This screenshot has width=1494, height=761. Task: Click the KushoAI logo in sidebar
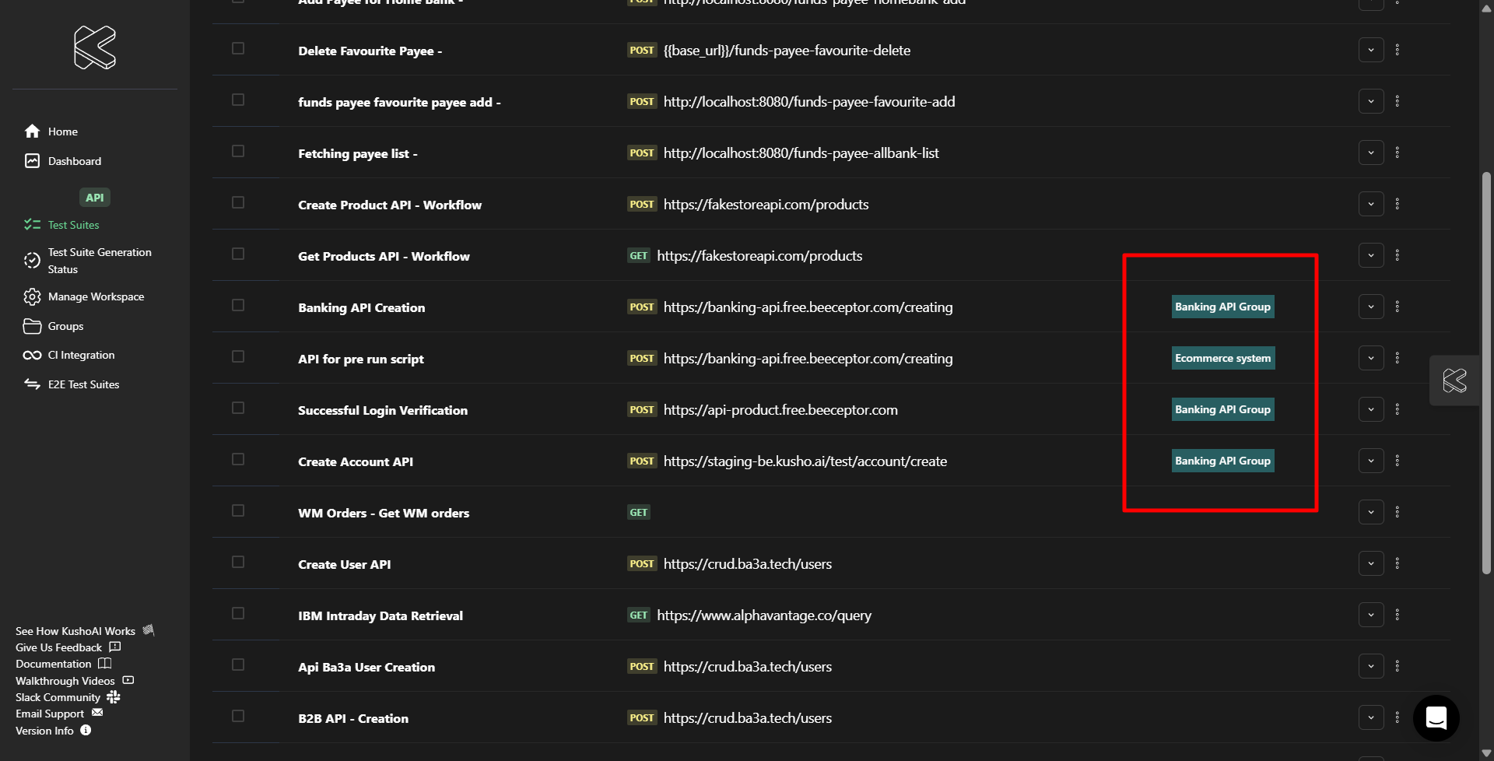95,47
